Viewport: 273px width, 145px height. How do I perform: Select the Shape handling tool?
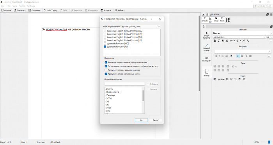[207, 35]
